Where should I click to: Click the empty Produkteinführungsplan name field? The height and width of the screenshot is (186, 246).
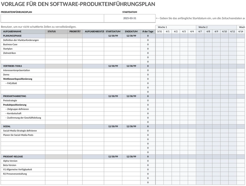(52, 18)
